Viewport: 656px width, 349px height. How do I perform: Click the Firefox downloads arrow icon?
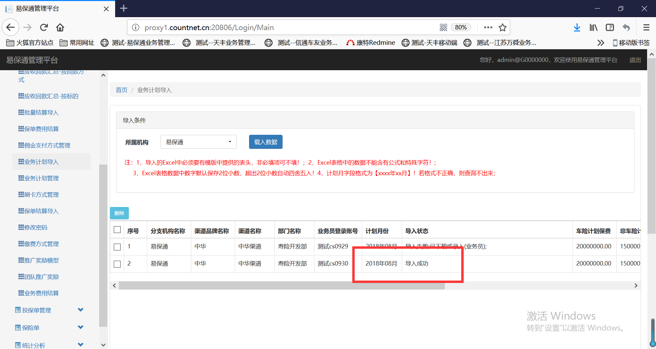577,27
